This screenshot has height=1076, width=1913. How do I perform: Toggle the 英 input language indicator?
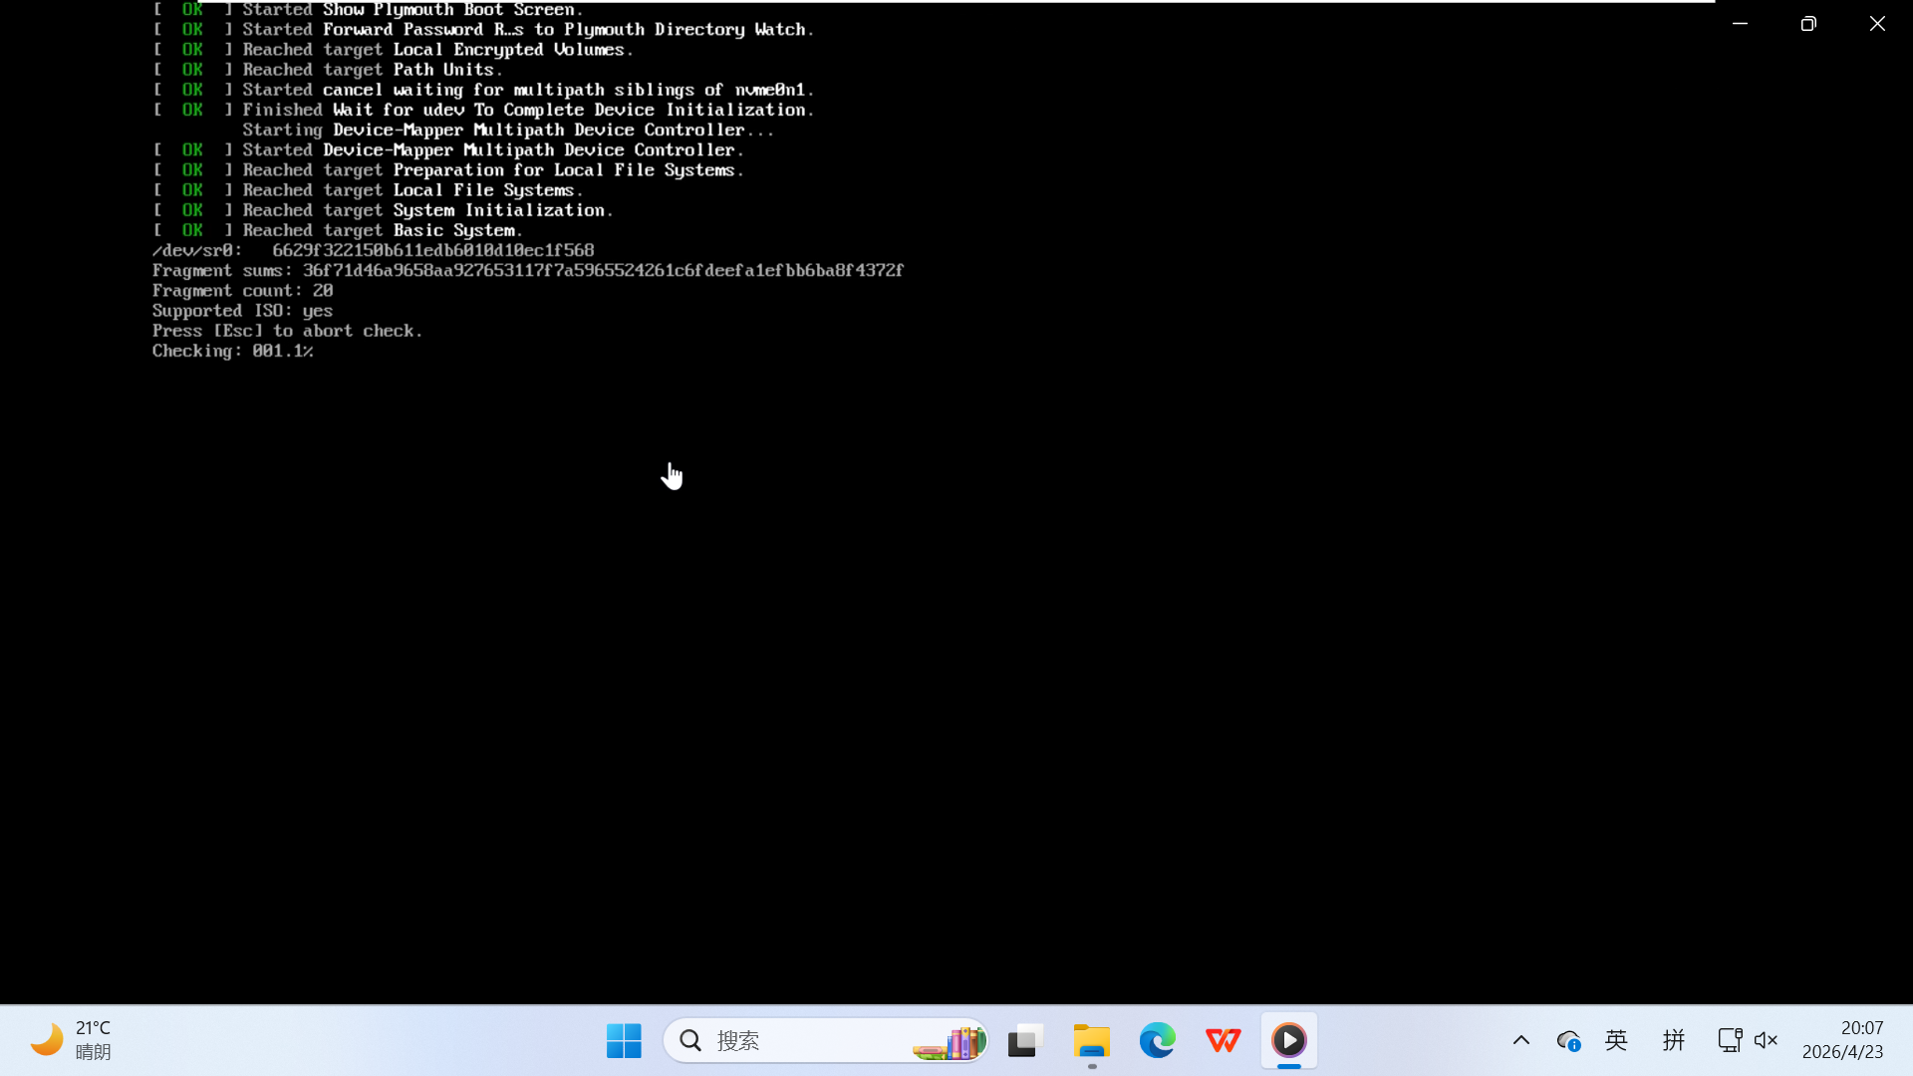[x=1616, y=1041]
